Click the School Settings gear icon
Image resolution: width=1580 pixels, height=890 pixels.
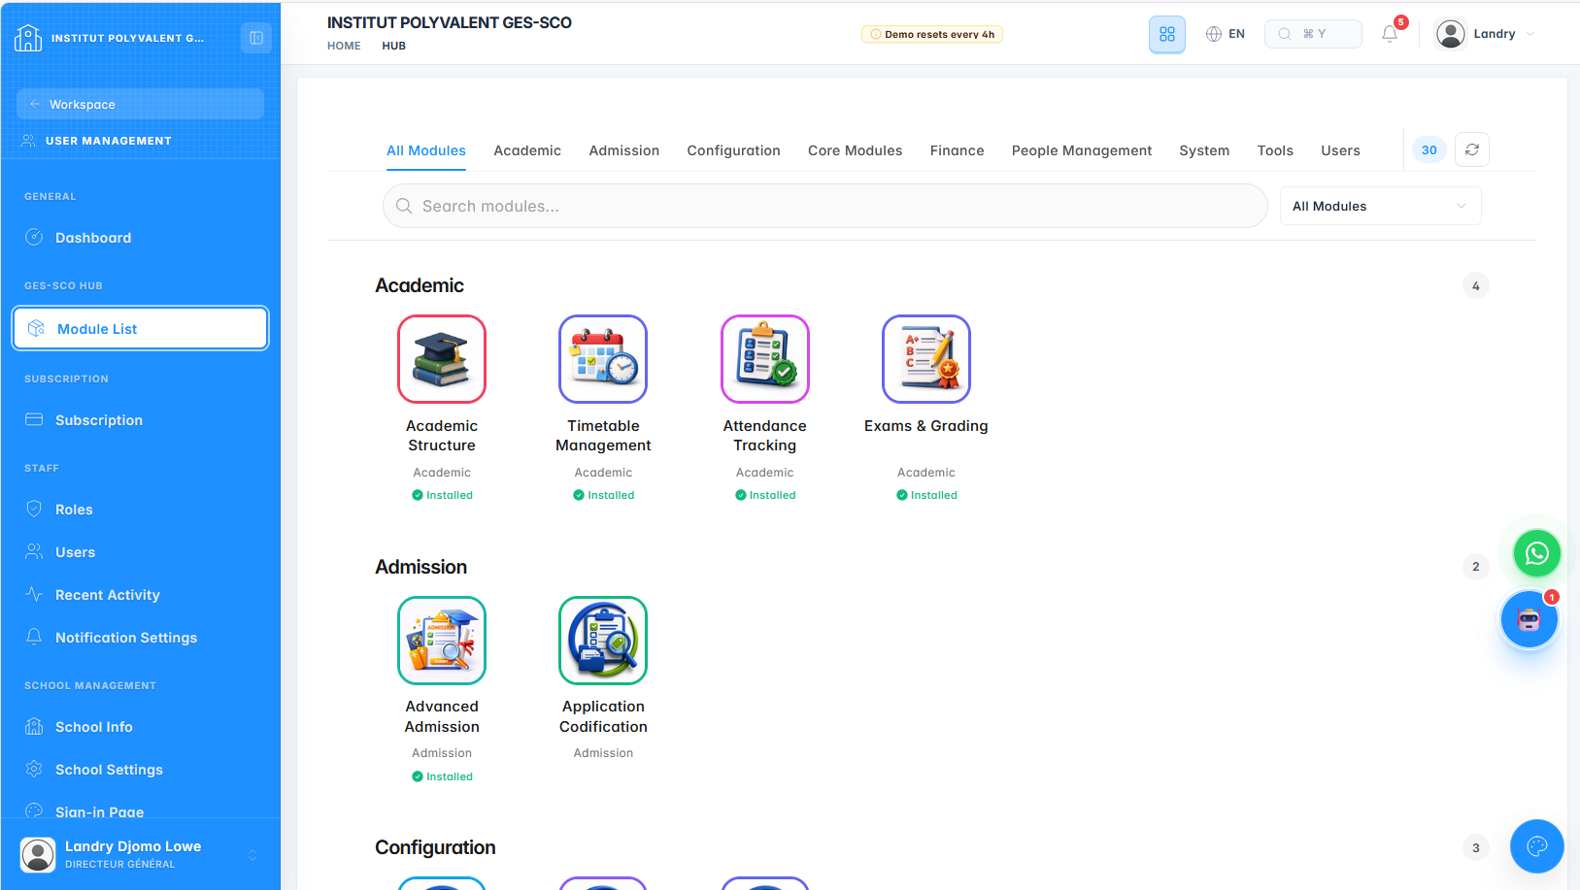(x=34, y=769)
